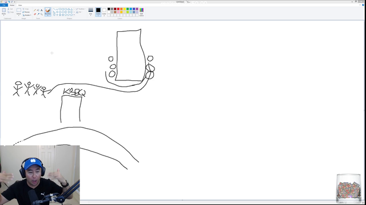This screenshot has width=366, height=205.
Task: Open the Rotate dropdown
Action: (27, 15)
